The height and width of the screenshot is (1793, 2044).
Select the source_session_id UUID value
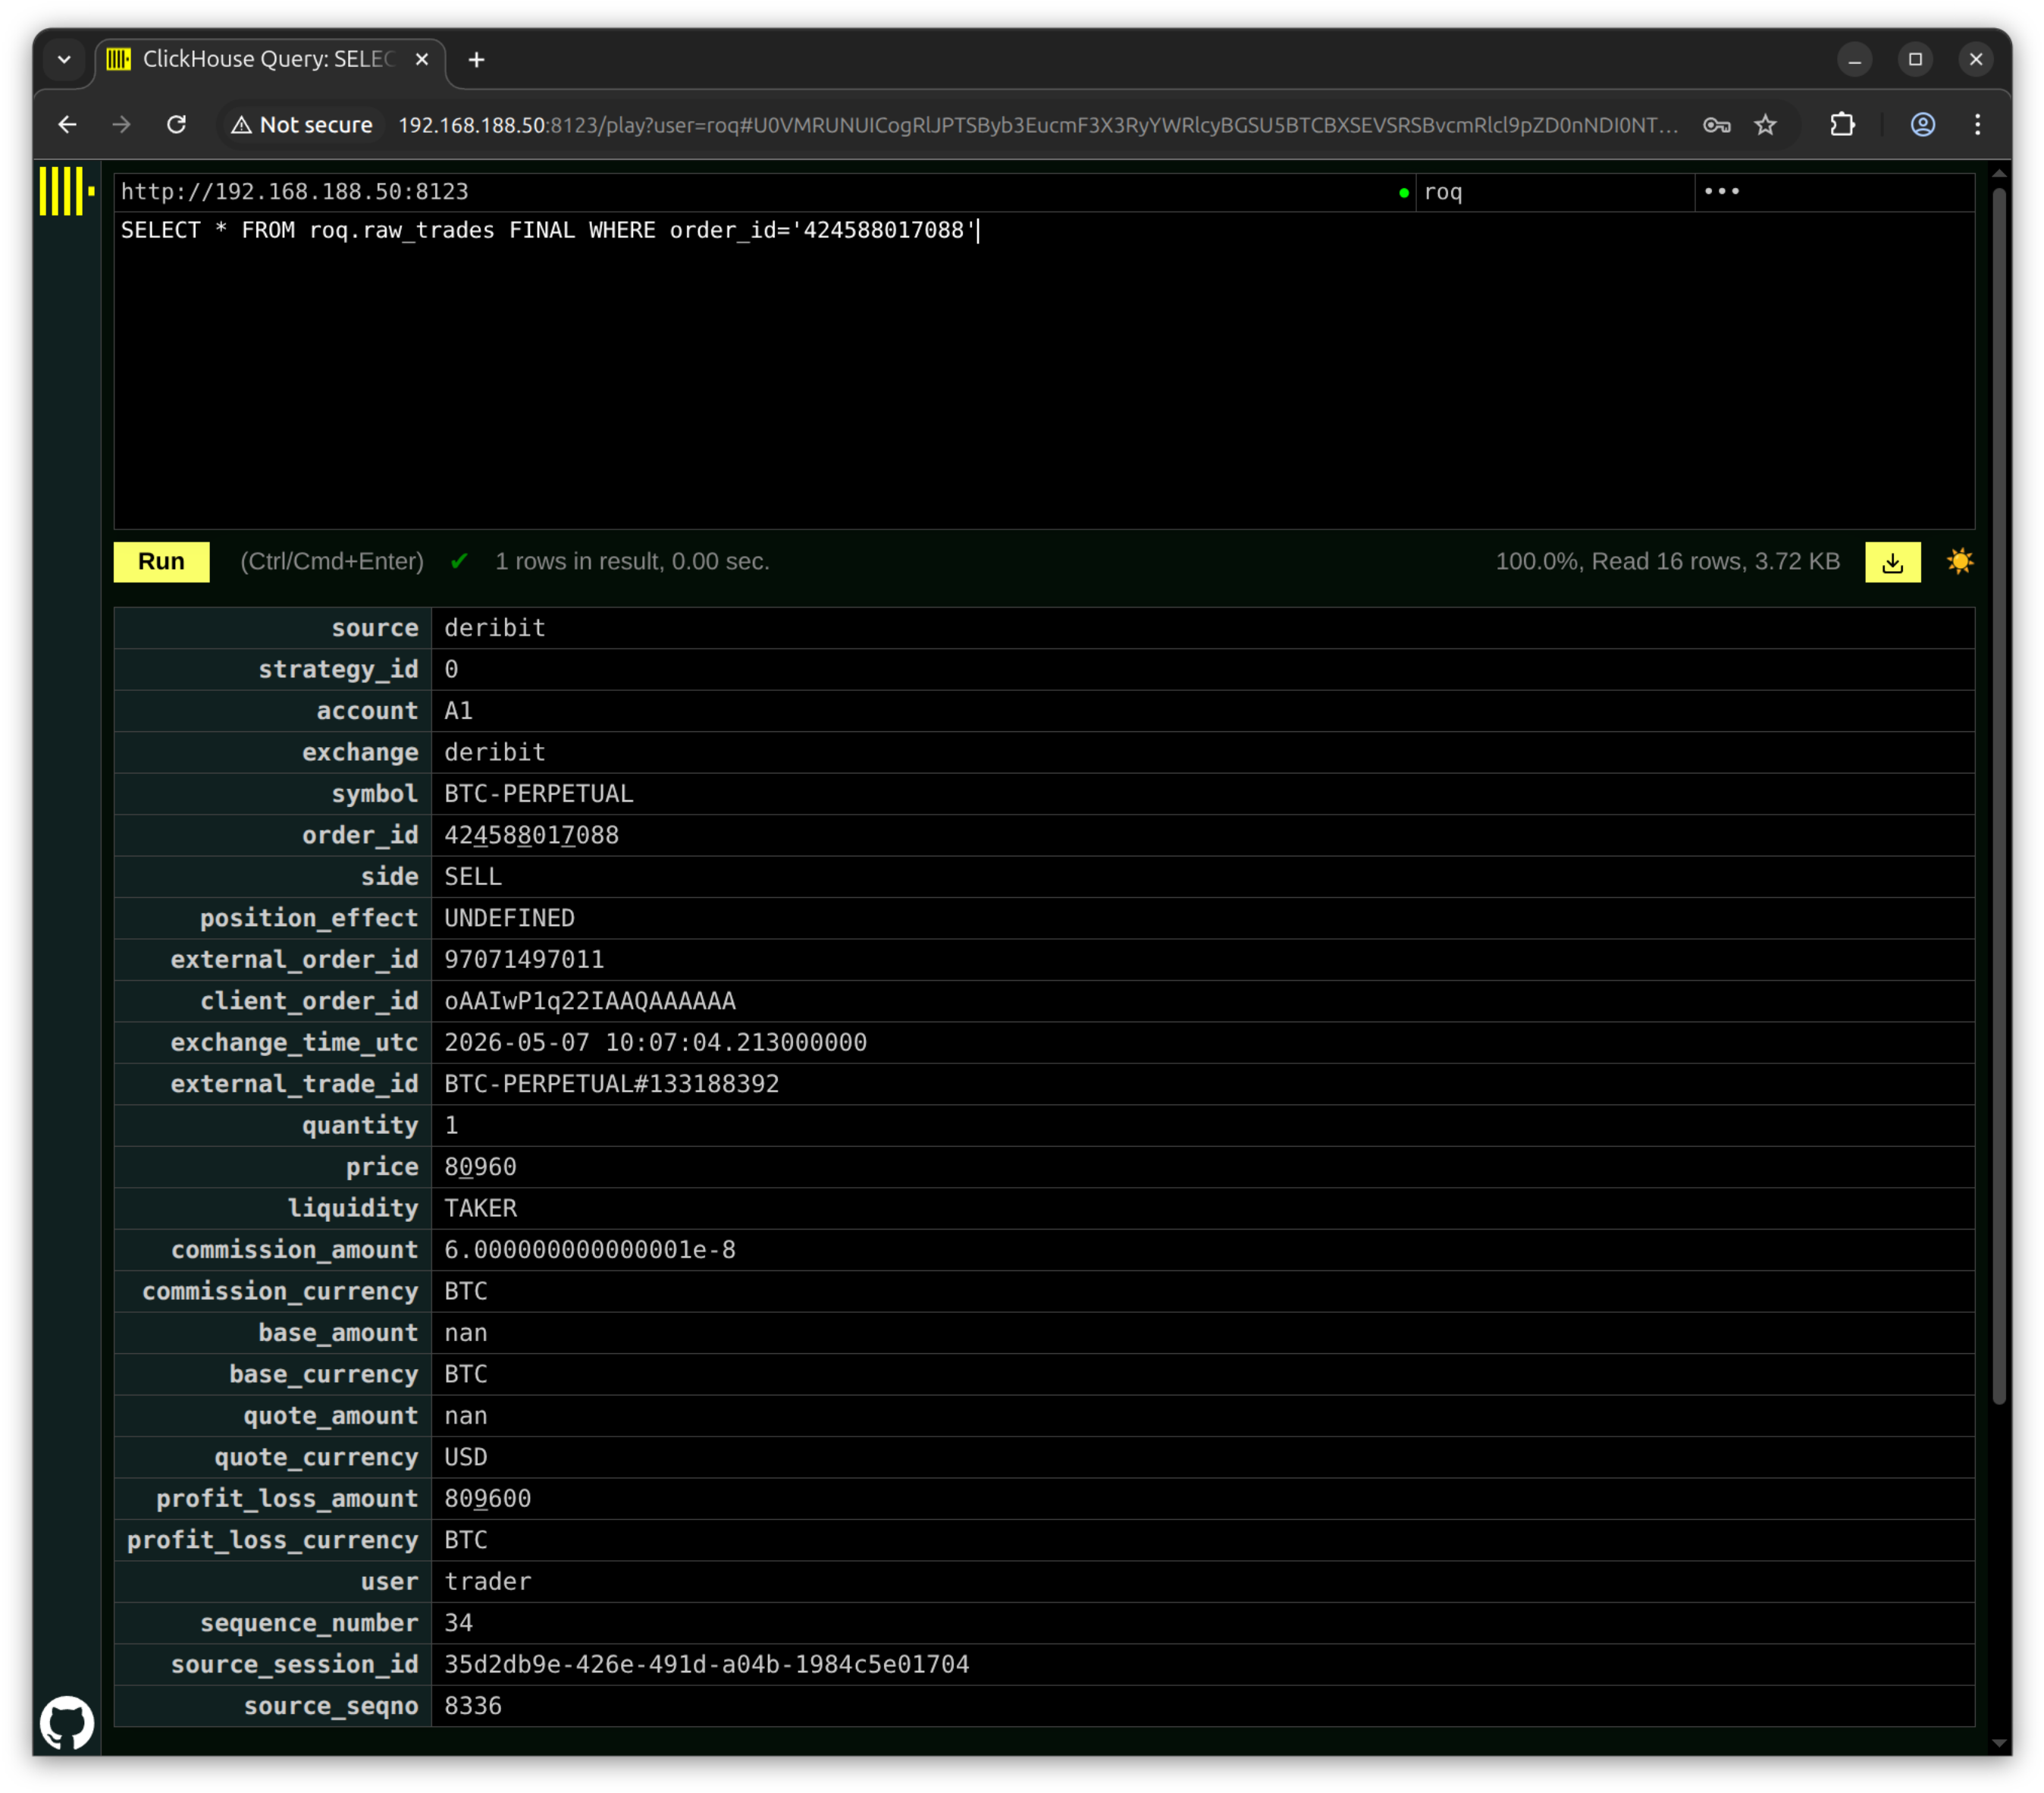[707, 1665]
